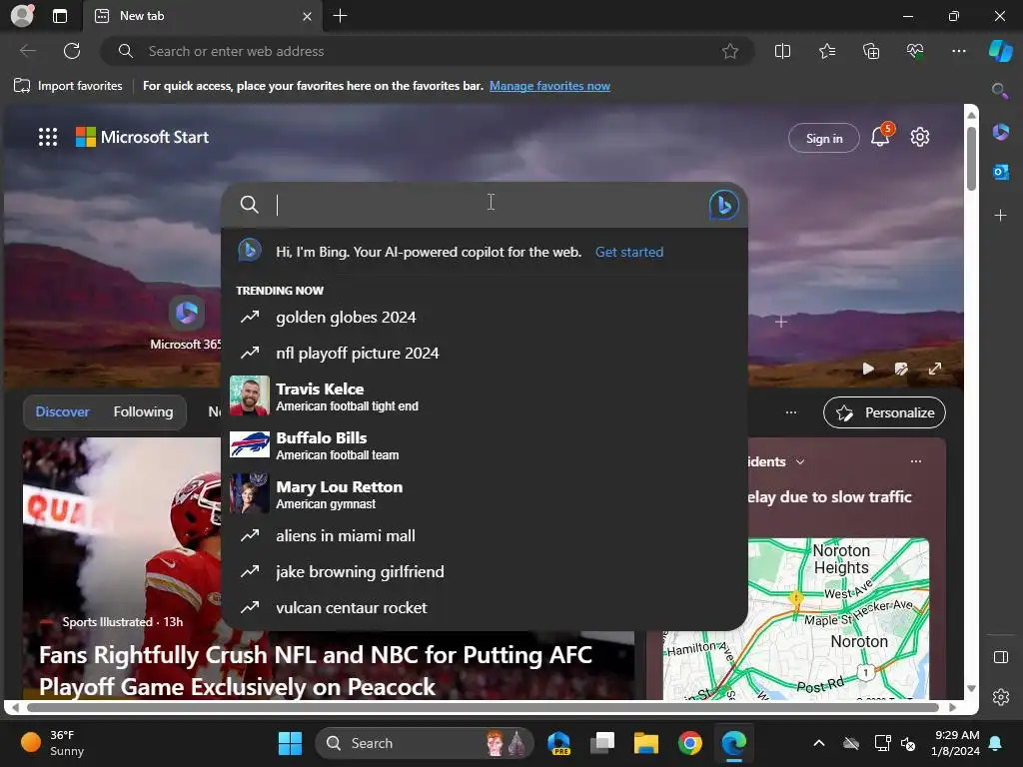Image resolution: width=1023 pixels, height=767 pixels.
Task: Switch to the Discover tab
Action: pos(63,411)
